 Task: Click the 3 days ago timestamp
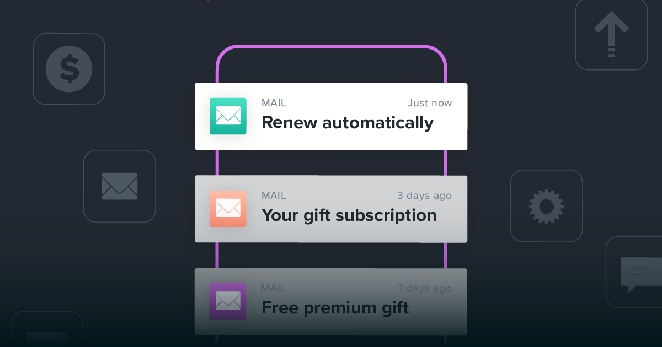click(424, 196)
